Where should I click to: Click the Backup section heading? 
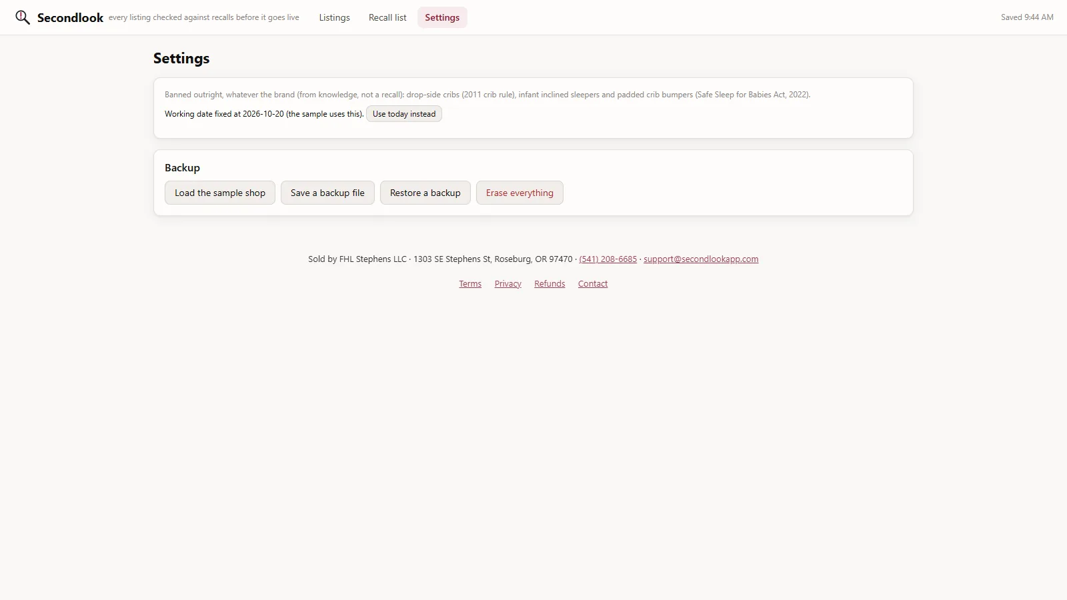tap(182, 168)
